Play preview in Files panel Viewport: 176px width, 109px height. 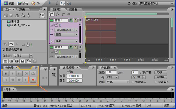tap(17, 44)
